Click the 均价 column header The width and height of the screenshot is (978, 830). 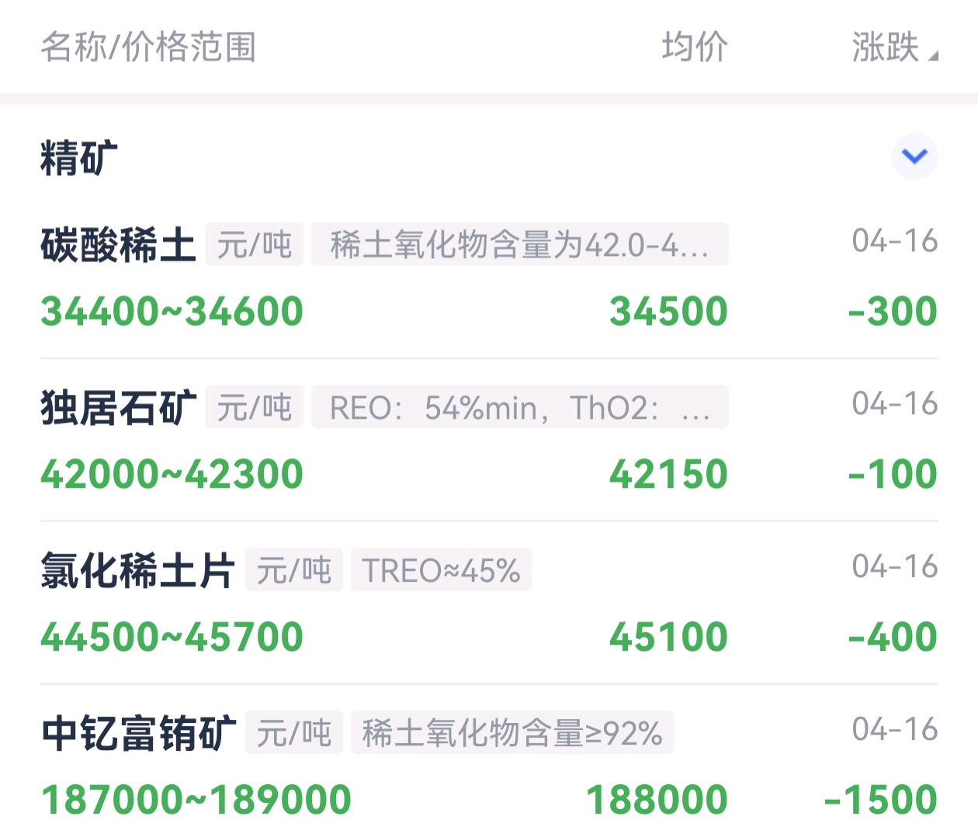tap(695, 47)
